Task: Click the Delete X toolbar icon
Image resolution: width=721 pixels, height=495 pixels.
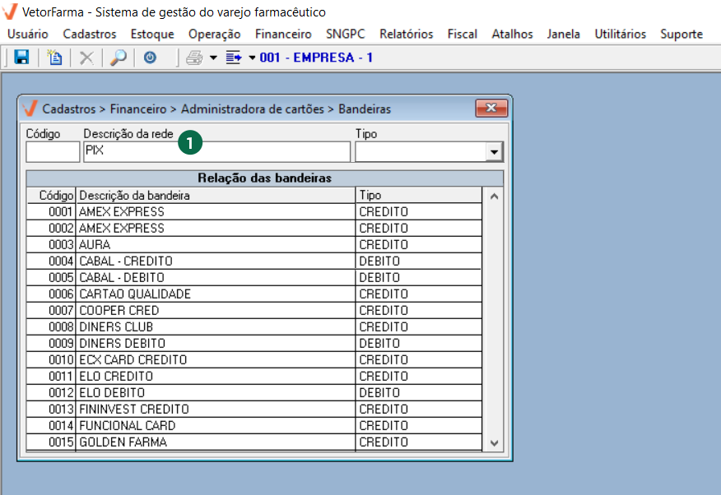Action: [86, 58]
